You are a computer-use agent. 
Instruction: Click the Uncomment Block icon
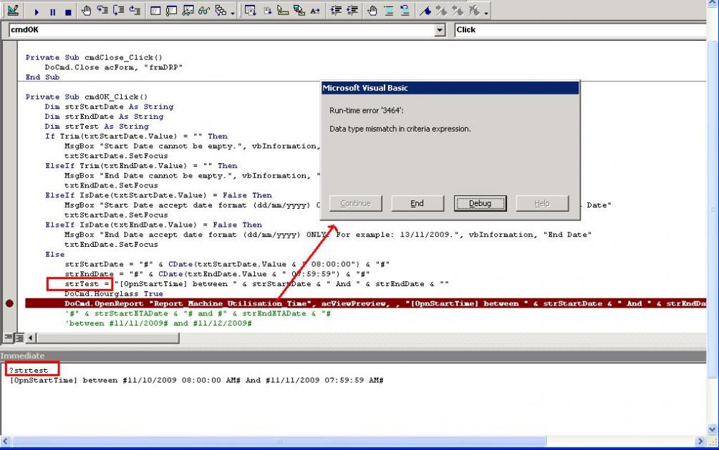(x=405, y=11)
